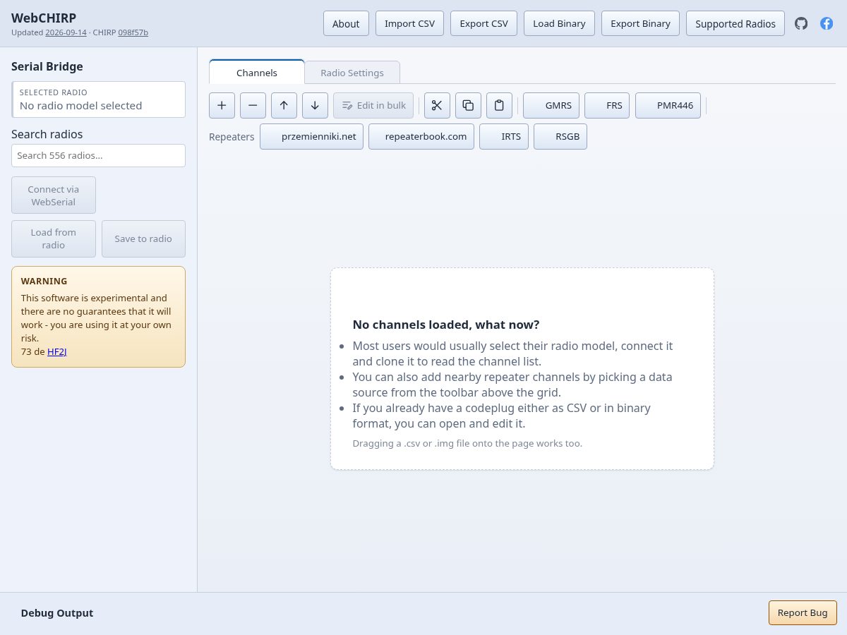Viewport: 847px width, 635px height.
Task: Click the clipboard paste icon
Action: 499,105
